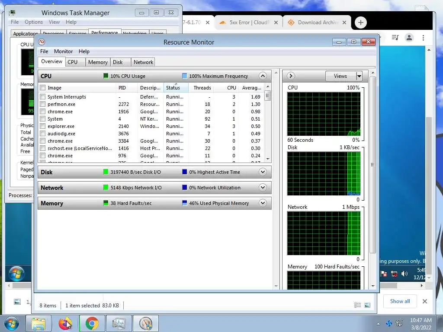Open Firefox from the taskbar
This screenshot has width=443, height=332.
pyautogui.click(x=65, y=323)
